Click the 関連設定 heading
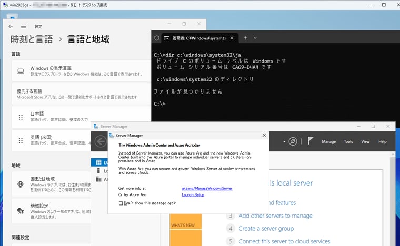Screen dimensions: 400x246 21,238
